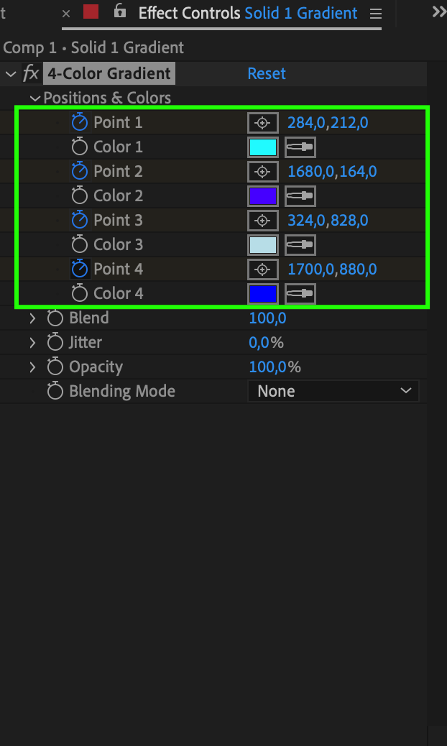
Task: Select the Effect Controls tab
Action: (x=189, y=13)
